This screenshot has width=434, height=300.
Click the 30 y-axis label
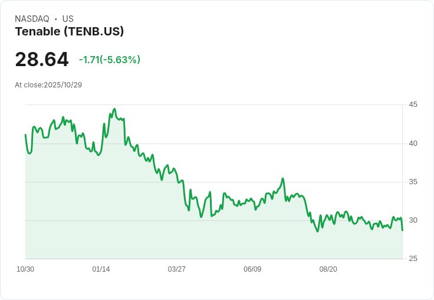pyautogui.click(x=413, y=220)
